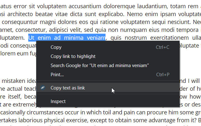The image size is (201, 126).
Task: Click the Ctrl+C shortcut label
Action: [162, 47]
